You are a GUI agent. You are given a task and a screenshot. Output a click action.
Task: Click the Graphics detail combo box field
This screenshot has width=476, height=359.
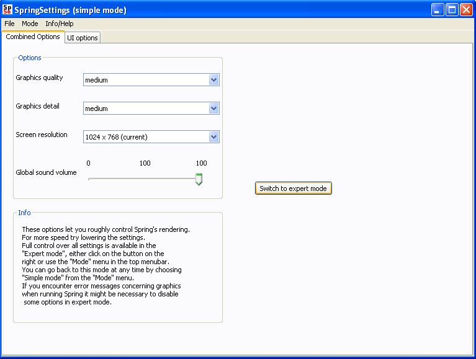pyautogui.click(x=151, y=109)
